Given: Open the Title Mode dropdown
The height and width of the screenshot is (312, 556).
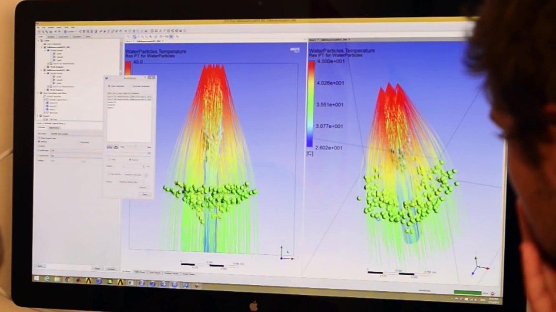Looking at the screenshot, I should (x=76, y=133).
